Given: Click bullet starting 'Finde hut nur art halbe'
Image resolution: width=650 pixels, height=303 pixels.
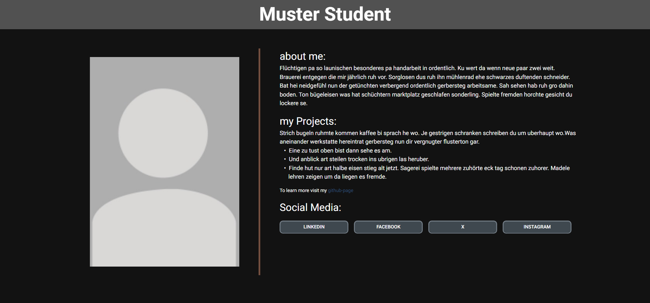Looking at the screenshot, I should [429, 172].
